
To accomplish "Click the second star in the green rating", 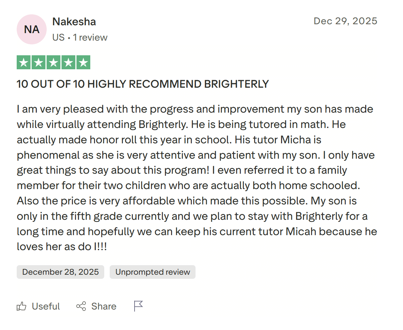I will (38, 62).
